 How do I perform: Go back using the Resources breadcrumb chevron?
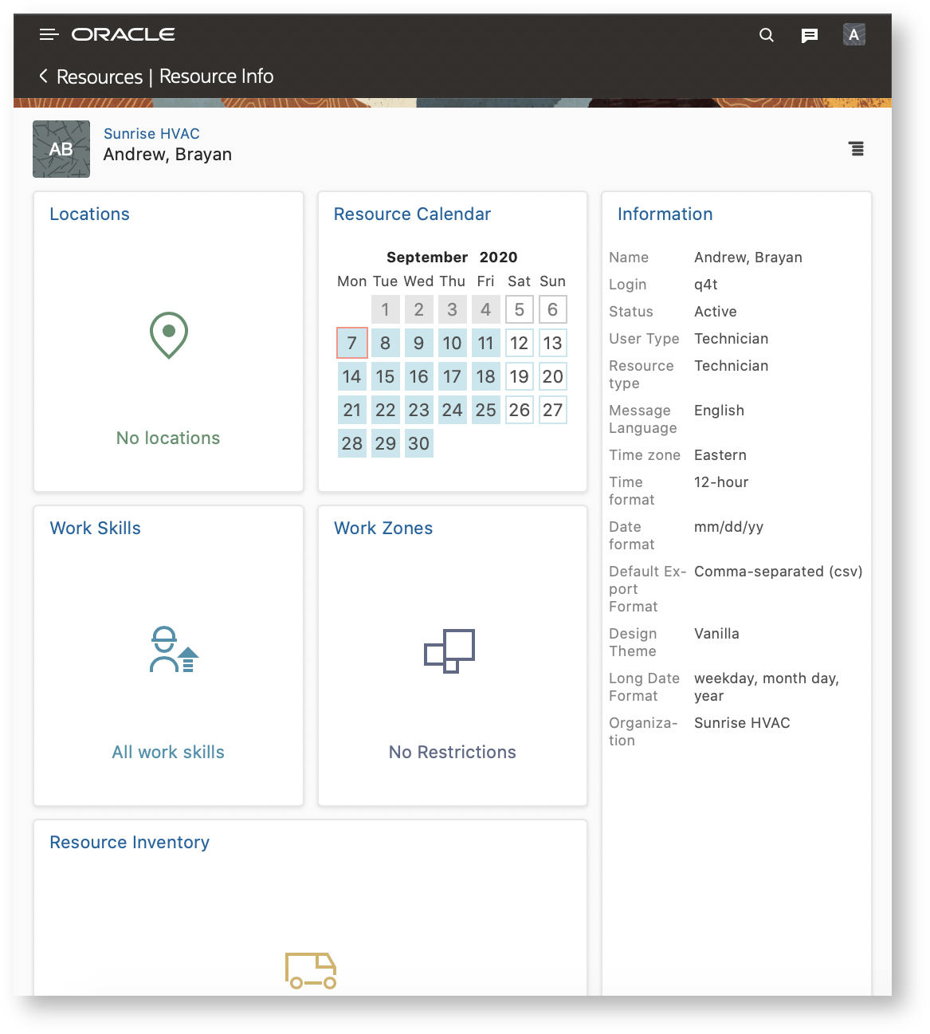[43, 76]
